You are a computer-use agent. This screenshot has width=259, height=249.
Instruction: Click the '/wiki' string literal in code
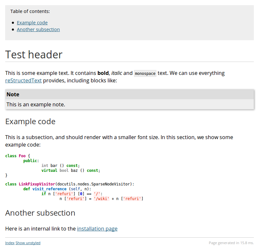[x=101, y=198]
